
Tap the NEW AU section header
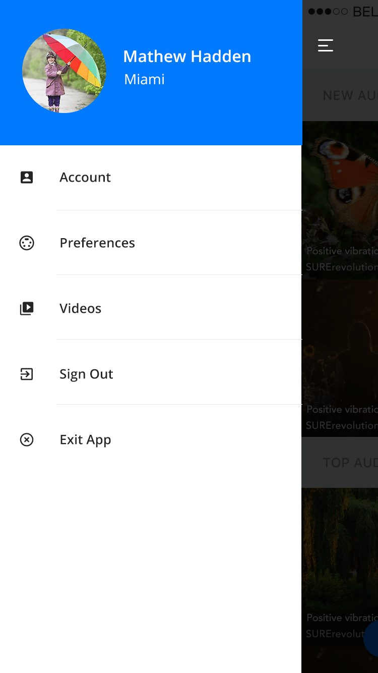tap(350, 95)
